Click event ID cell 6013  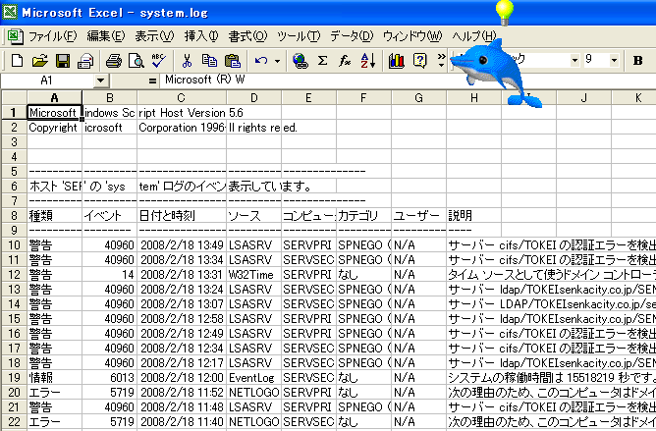coord(109,378)
